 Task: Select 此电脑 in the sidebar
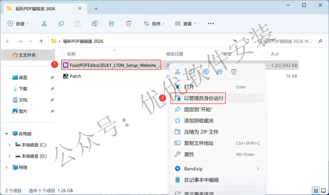22,134
